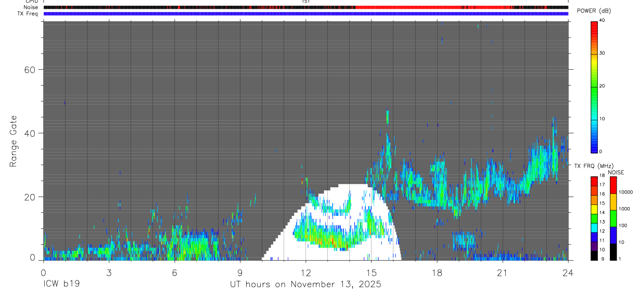The width and height of the screenshot is (639, 295).
Task: Click the x-axis tick label '9'
Action: 240,272
